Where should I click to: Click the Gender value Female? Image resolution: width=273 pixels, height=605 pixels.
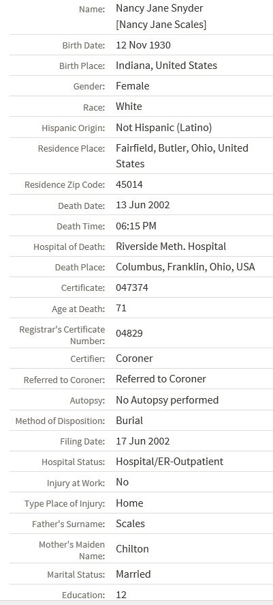click(x=133, y=86)
